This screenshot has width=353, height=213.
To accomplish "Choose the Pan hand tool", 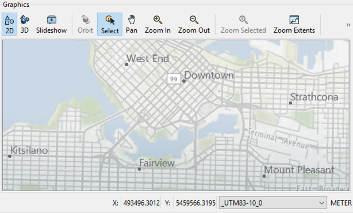I will tap(132, 24).
